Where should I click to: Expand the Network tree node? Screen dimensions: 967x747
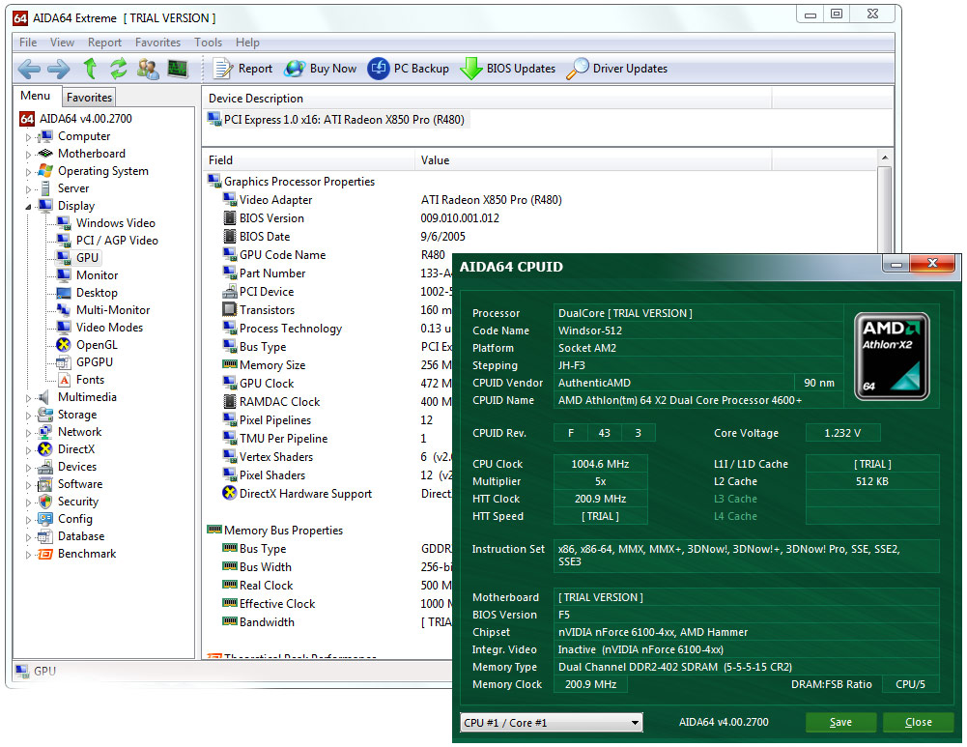28,433
